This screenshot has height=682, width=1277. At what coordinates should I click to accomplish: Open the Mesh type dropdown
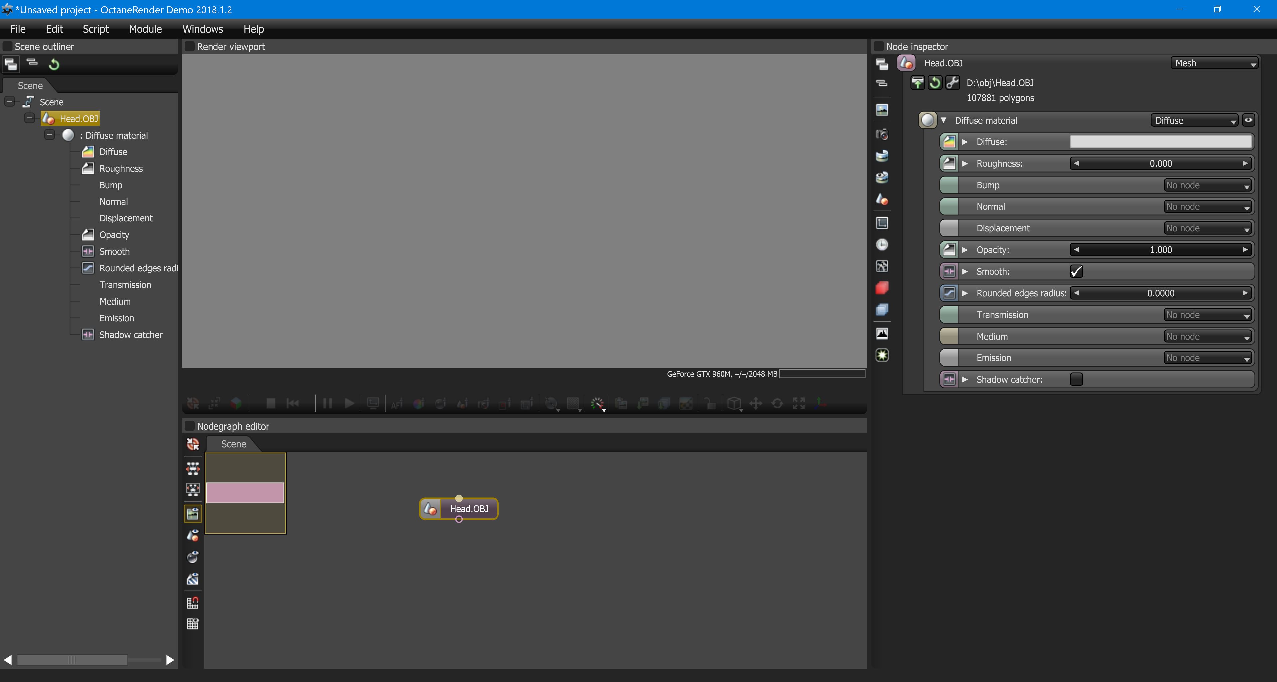click(1214, 63)
